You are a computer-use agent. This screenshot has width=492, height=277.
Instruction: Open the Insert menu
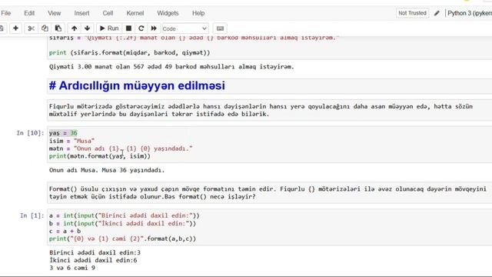(x=81, y=13)
